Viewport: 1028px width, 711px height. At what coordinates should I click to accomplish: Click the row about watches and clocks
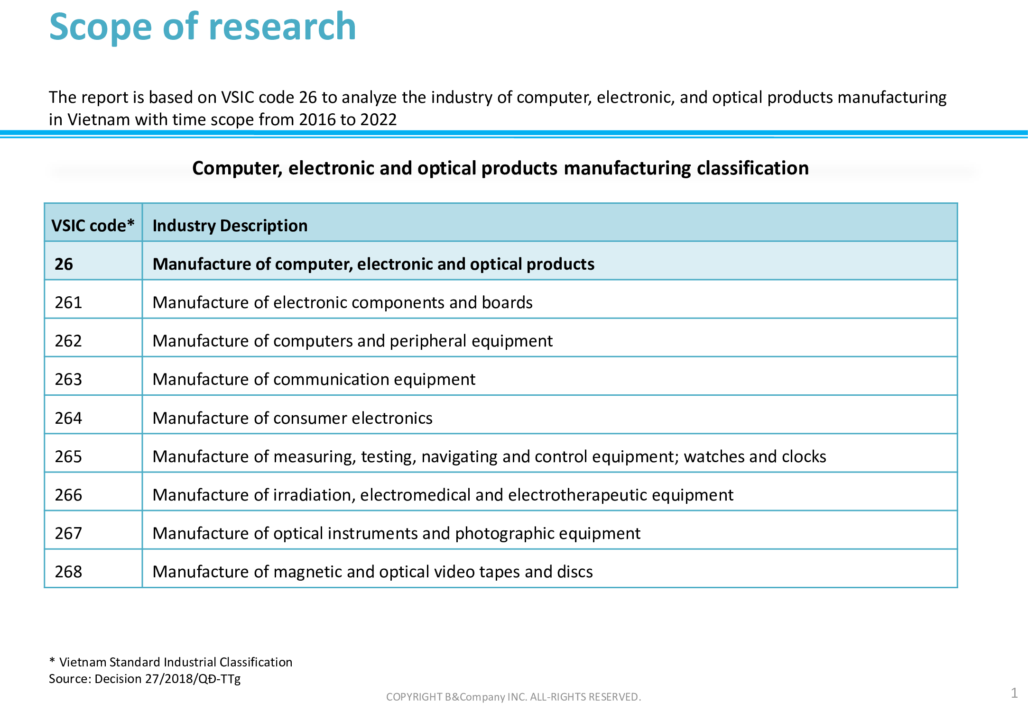pos(489,456)
